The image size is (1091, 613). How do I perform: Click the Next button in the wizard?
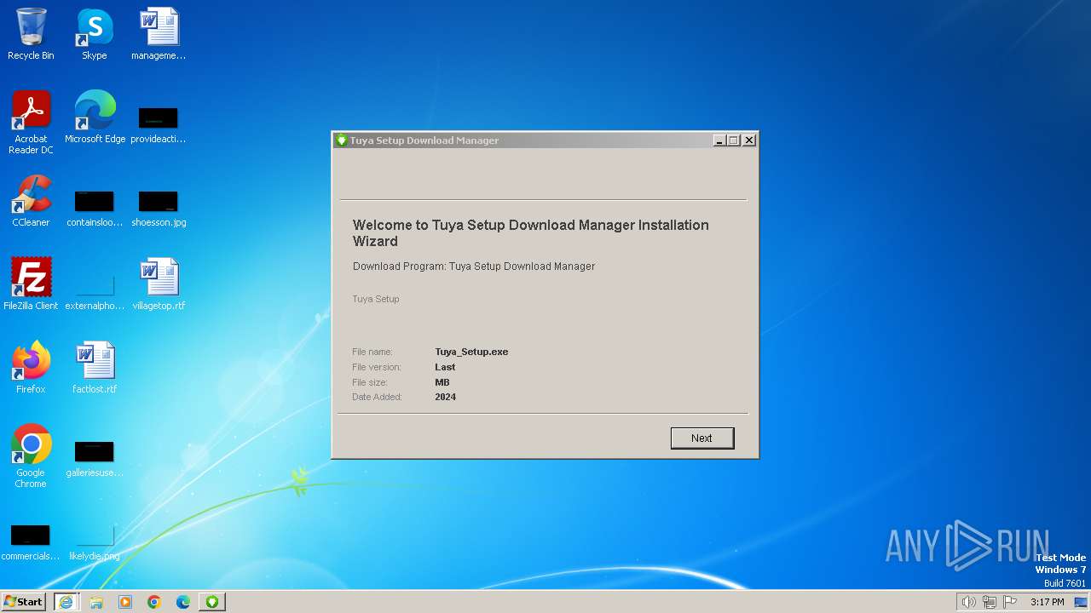click(x=701, y=438)
